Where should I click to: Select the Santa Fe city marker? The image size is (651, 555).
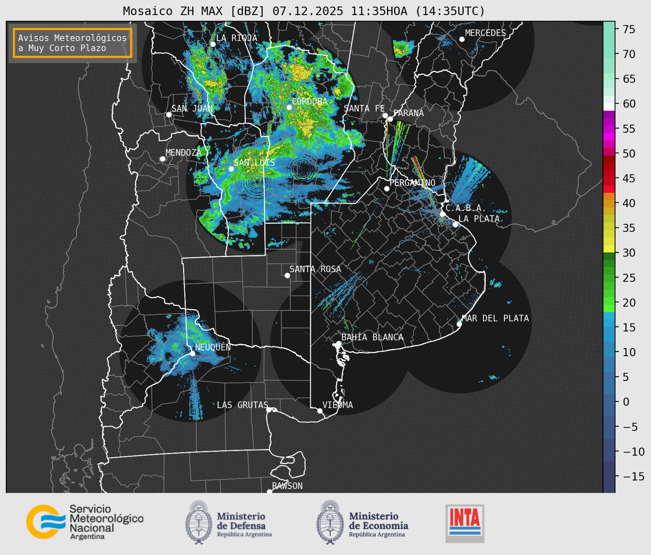point(385,115)
